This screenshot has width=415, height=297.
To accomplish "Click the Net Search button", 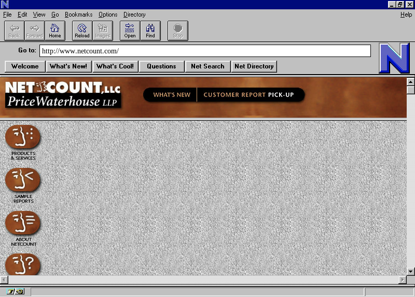I will coord(208,66).
